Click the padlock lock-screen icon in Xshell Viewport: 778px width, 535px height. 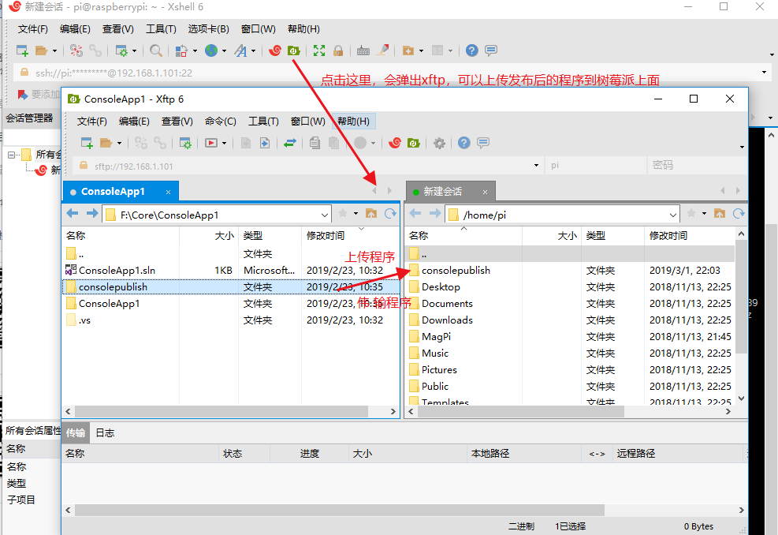[x=338, y=51]
